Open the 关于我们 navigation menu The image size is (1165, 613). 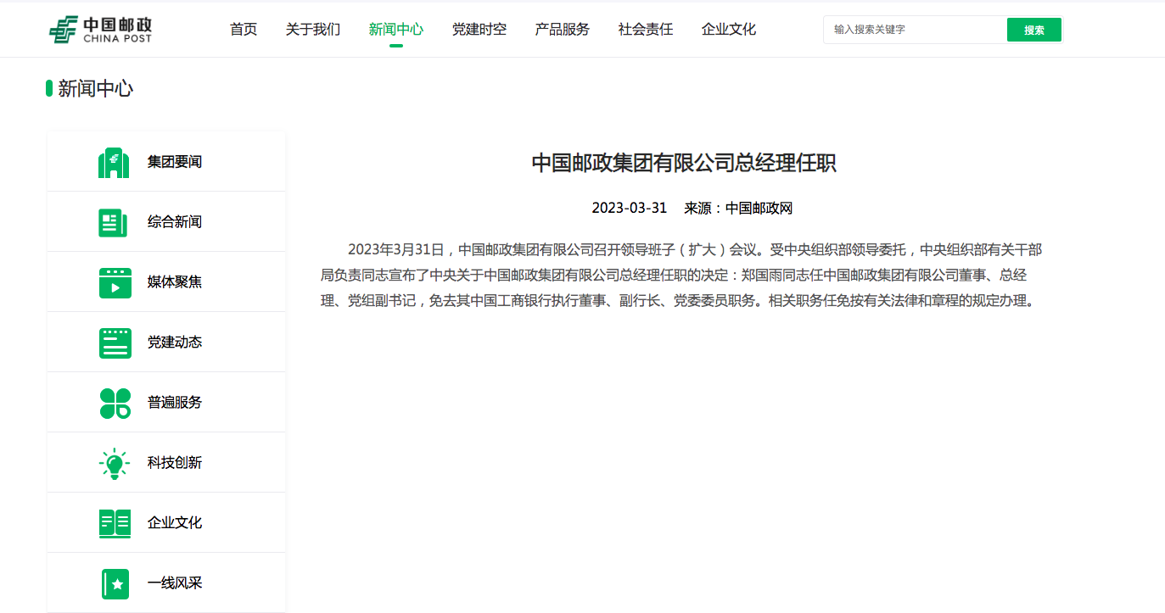click(313, 30)
